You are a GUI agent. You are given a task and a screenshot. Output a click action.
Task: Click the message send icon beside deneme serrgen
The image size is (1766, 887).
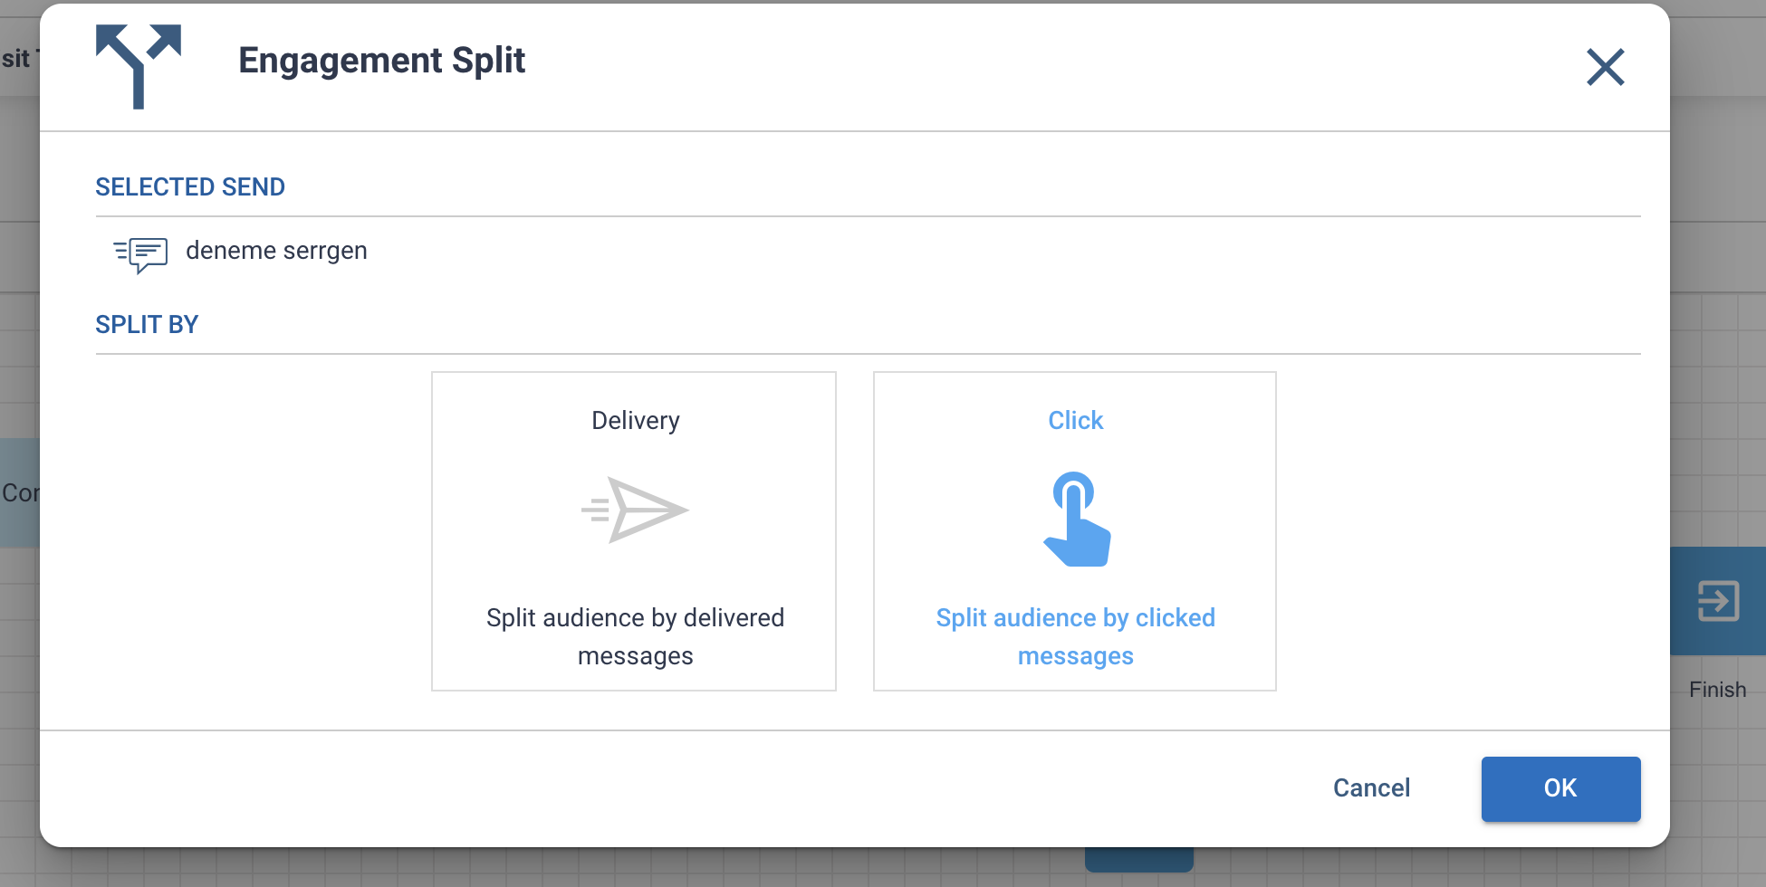click(x=140, y=253)
